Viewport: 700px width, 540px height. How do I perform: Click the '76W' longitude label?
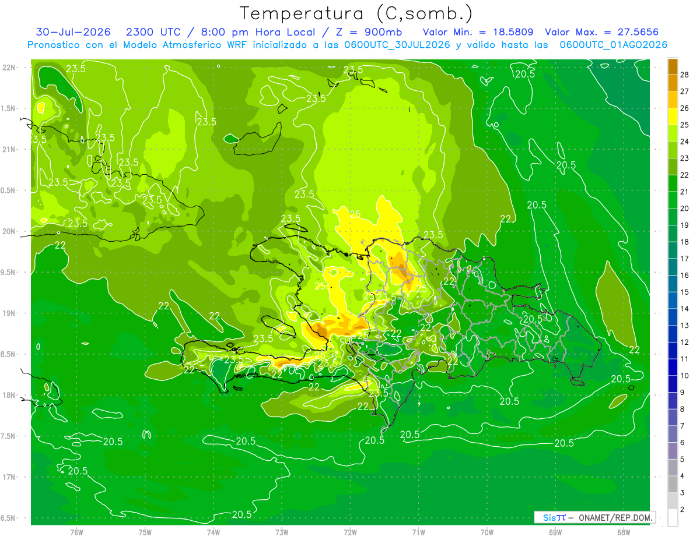click(76, 532)
